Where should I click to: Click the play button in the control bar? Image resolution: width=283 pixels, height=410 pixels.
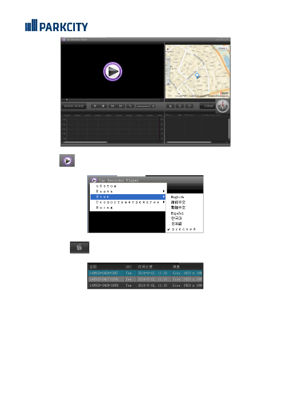tap(95, 106)
